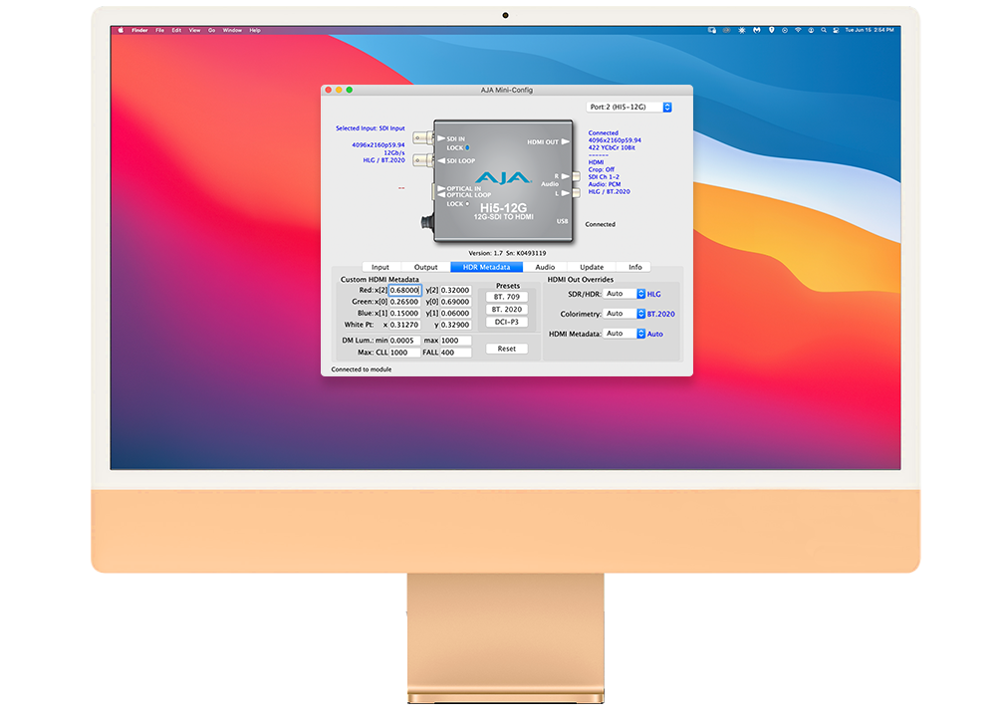
Task: Expand the Colorimetry override dropdown
Action: (625, 314)
